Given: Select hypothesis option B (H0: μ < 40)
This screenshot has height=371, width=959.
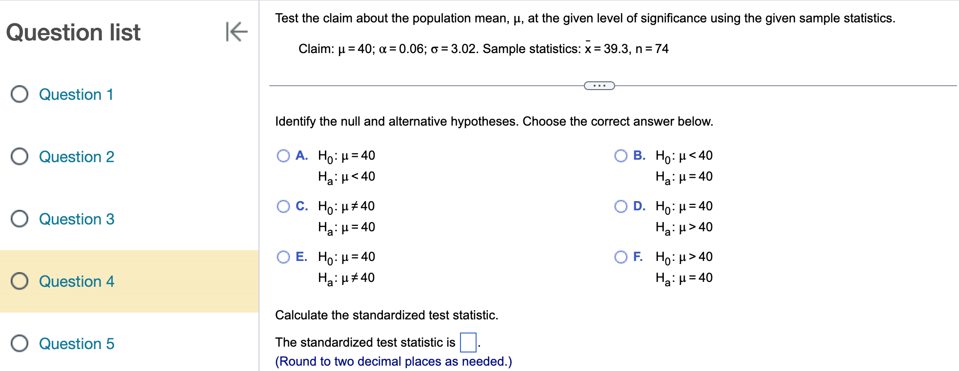Looking at the screenshot, I should pos(620,156).
